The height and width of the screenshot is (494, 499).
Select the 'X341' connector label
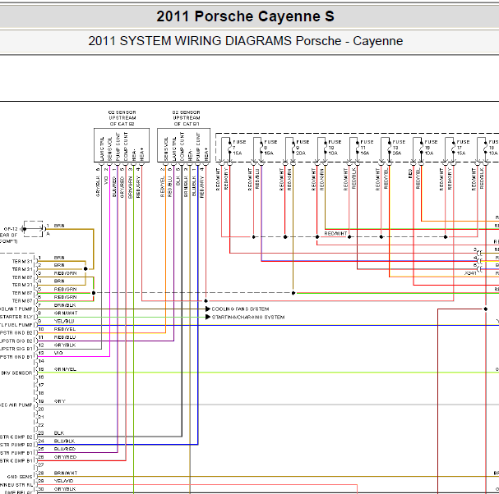[470, 273]
